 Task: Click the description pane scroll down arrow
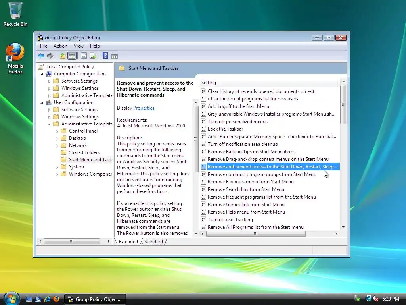pyautogui.click(x=196, y=234)
